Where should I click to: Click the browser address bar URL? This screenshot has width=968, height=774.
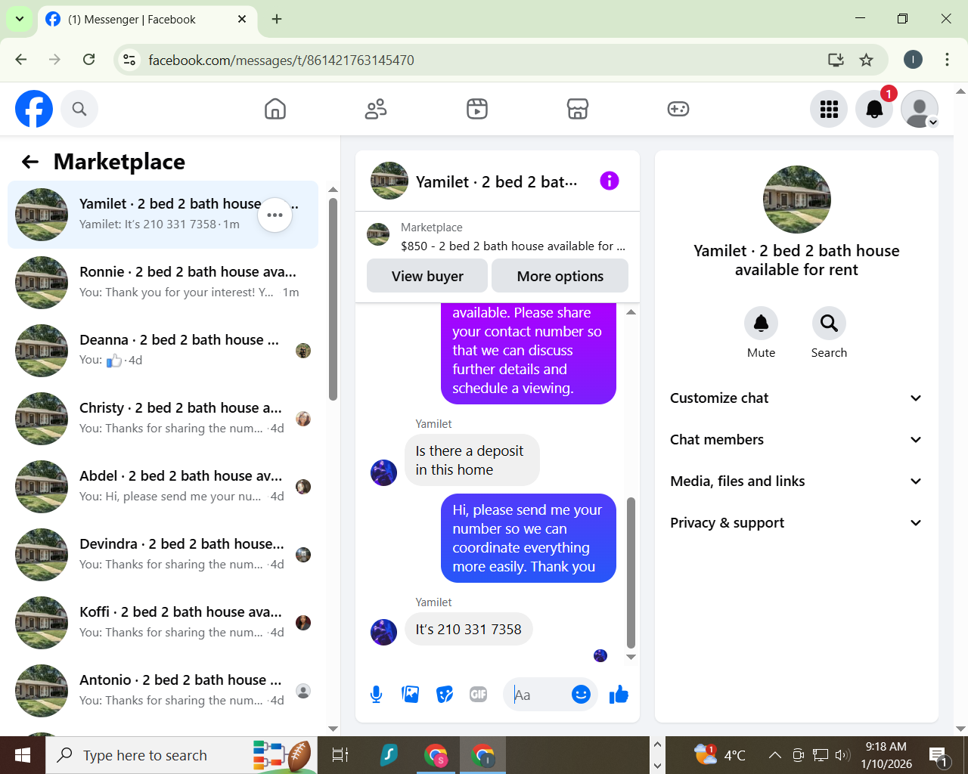tap(281, 60)
